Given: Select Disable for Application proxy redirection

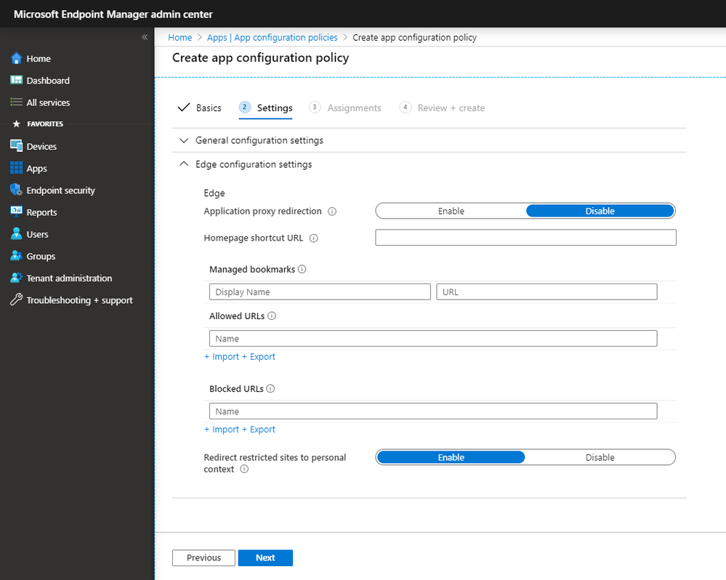Looking at the screenshot, I should (600, 211).
